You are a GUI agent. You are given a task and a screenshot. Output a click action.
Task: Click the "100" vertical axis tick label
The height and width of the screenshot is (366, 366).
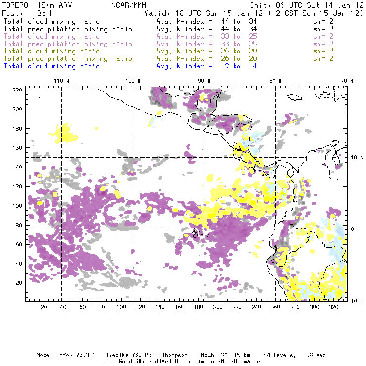[17, 206]
